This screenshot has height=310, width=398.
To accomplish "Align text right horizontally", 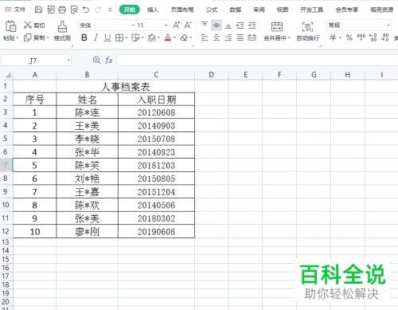I will (x=228, y=37).
